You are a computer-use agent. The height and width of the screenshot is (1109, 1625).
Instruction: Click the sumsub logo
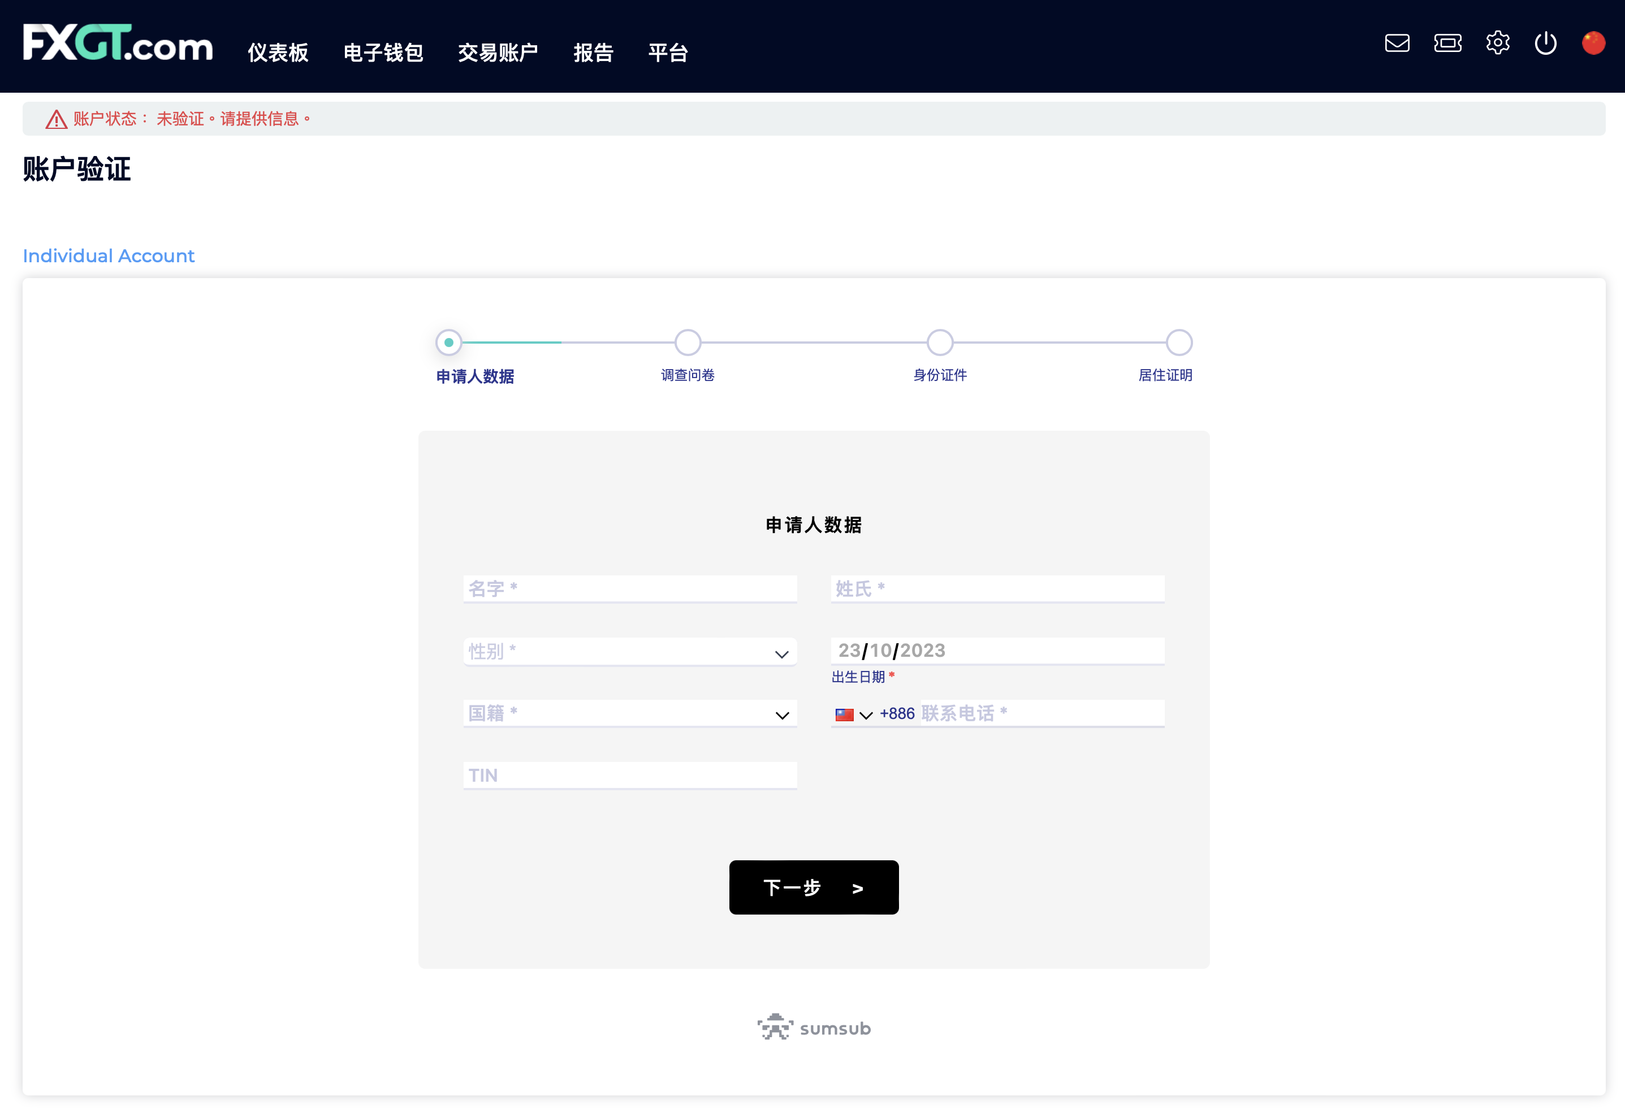point(814,1027)
